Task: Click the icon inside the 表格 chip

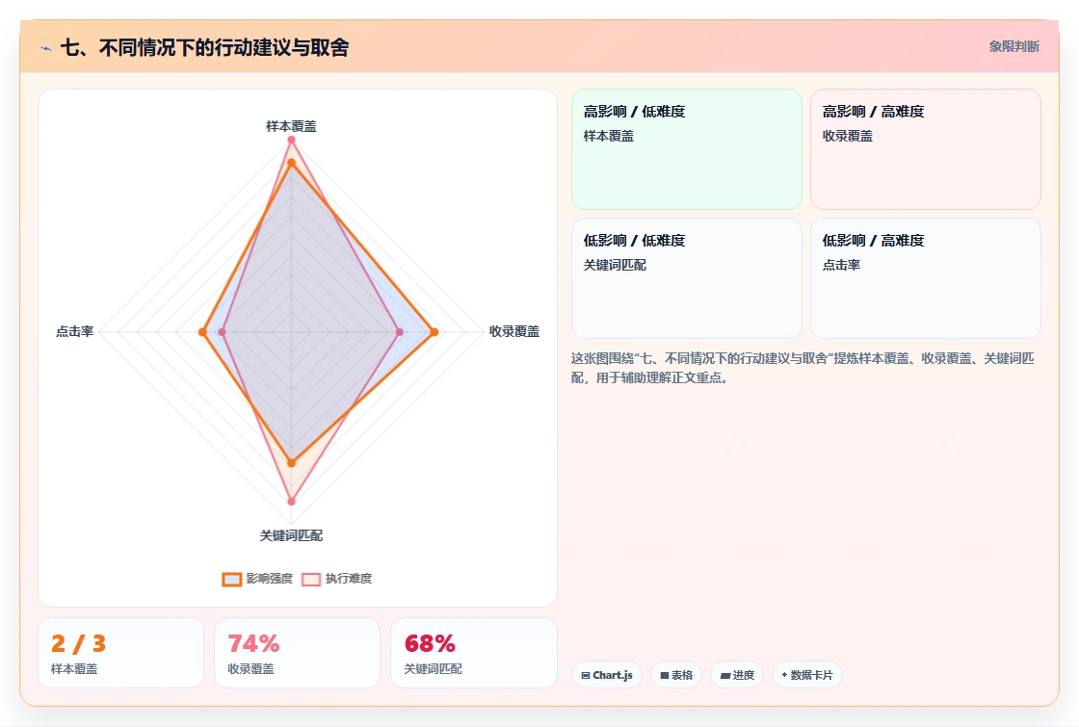Action: click(665, 675)
